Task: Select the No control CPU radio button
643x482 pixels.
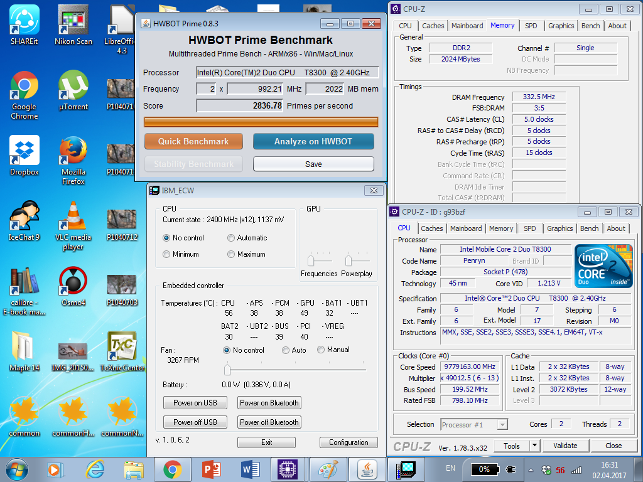Action: pos(166,238)
